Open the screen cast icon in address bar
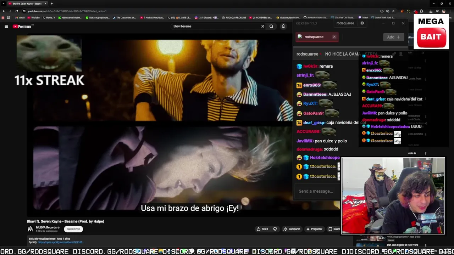The image size is (454, 255). (x=382, y=11)
